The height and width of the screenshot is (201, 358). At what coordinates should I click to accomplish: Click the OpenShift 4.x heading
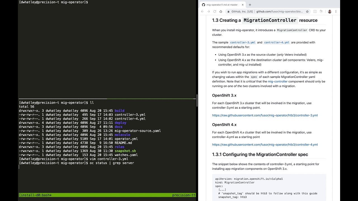click(224, 125)
